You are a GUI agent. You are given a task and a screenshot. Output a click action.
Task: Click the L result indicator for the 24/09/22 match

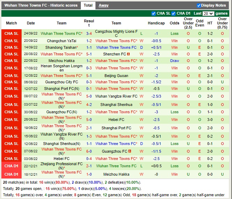click(x=141, y=34)
